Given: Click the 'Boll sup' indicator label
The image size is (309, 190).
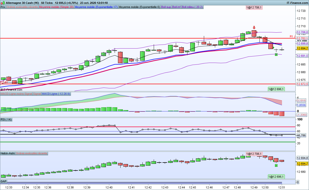Looking at the screenshot, I should (x=166, y=7).
